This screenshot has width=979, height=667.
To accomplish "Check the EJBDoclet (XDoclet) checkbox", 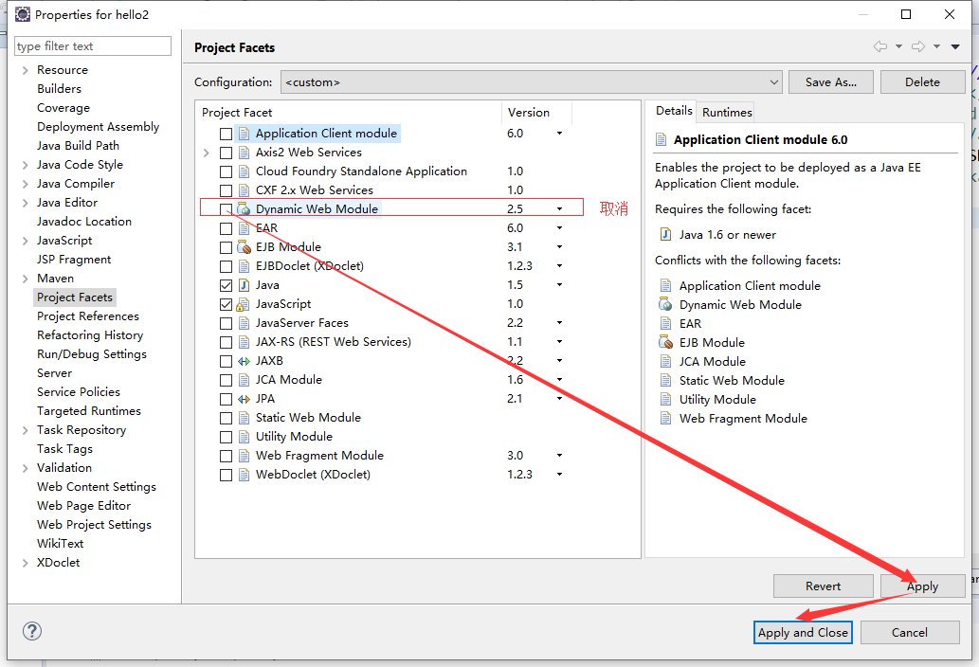I will point(226,266).
